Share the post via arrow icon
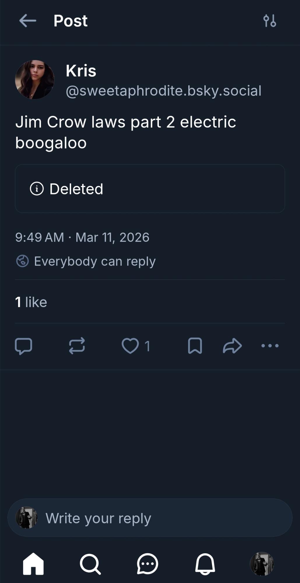Image resolution: width=300 pixels, height=583 pixels. click(x=232, y=346)
